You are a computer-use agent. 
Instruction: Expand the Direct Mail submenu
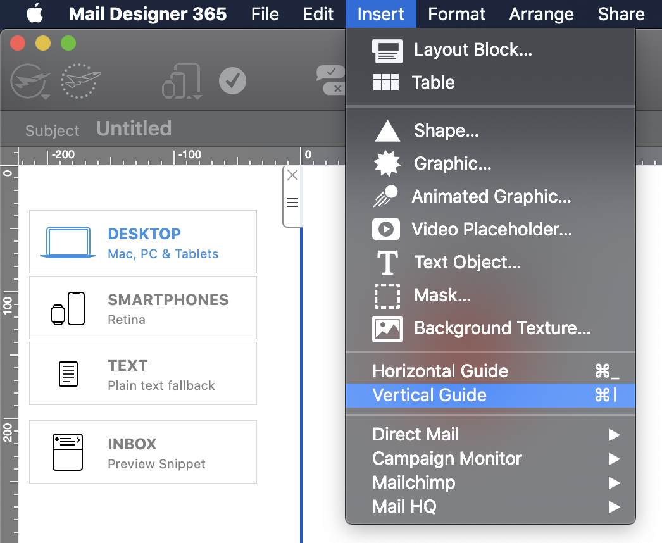[490, 435]
